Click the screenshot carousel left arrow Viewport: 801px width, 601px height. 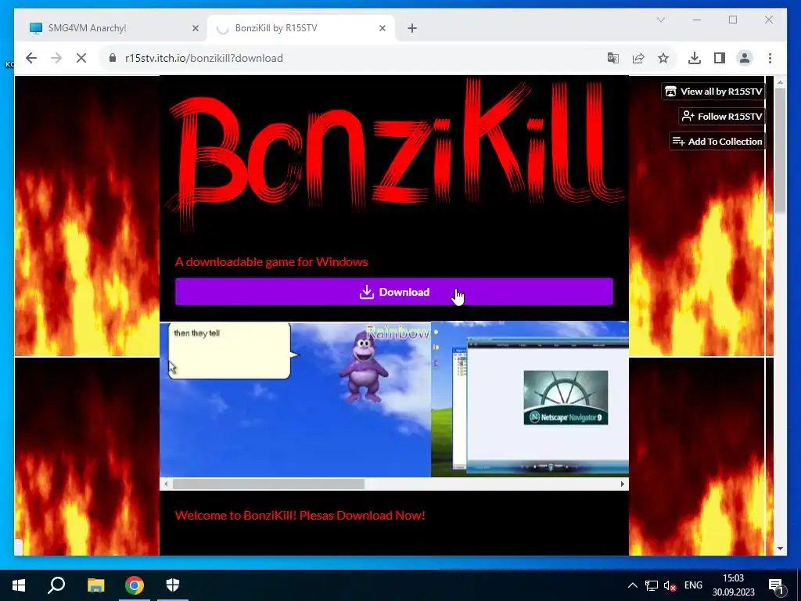click(166, 484)
